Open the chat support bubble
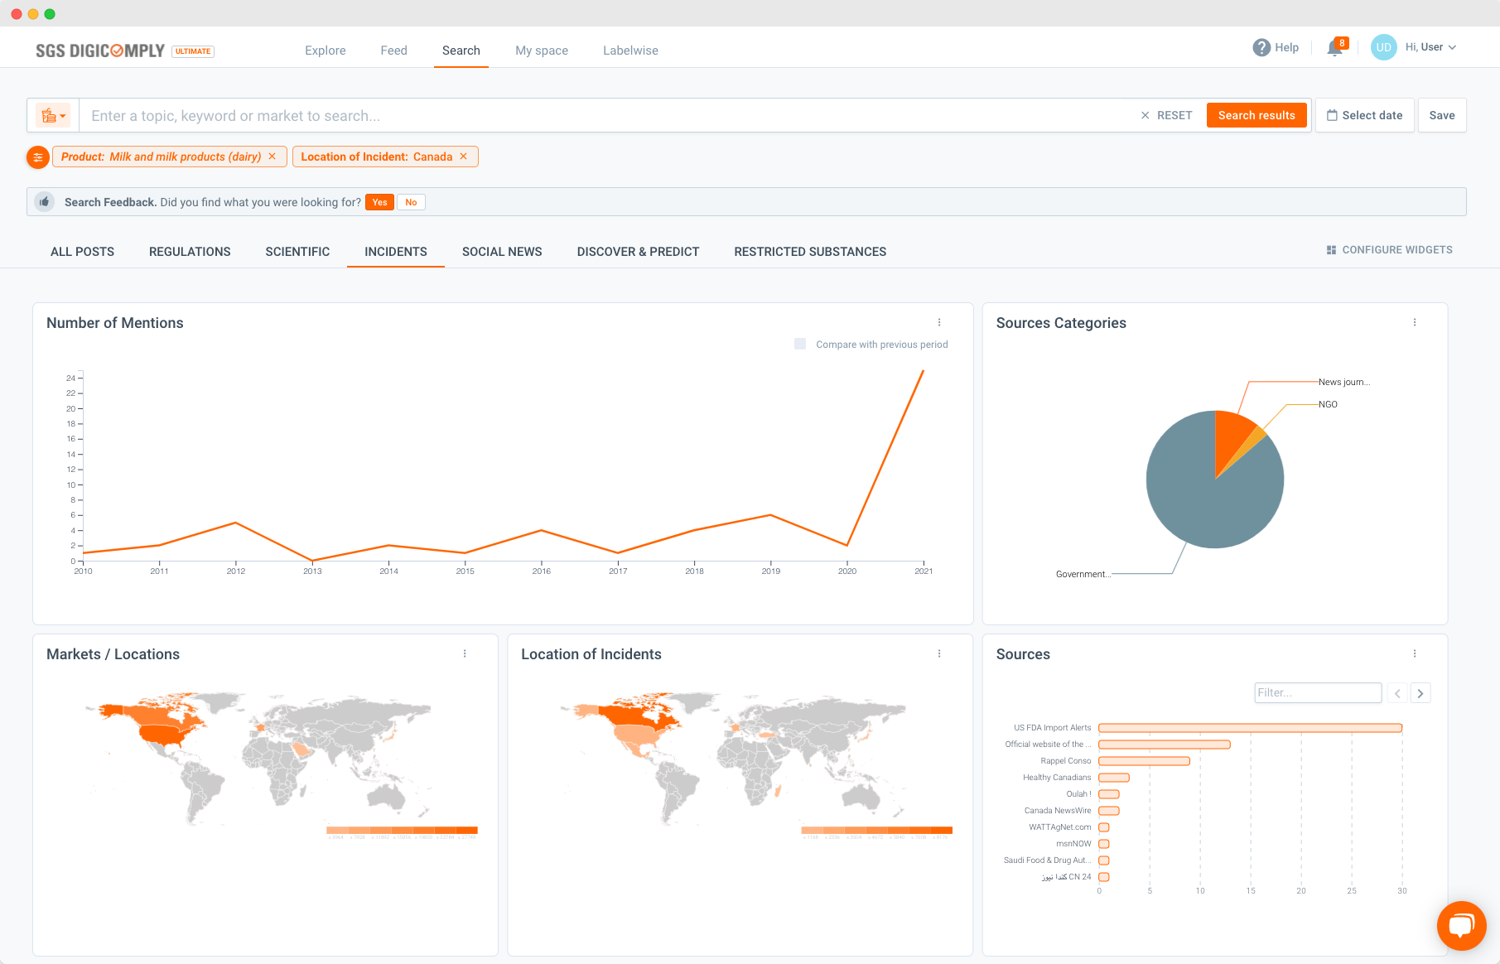The width and height of the screenshot is (1500, 964). pos(1462,926)
